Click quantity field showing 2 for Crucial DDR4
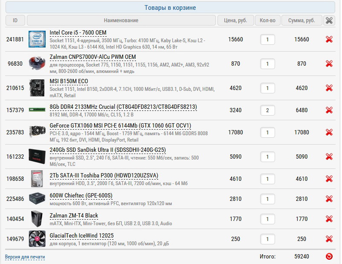This screenshot has width=342, height=264. tap(267, 110)
